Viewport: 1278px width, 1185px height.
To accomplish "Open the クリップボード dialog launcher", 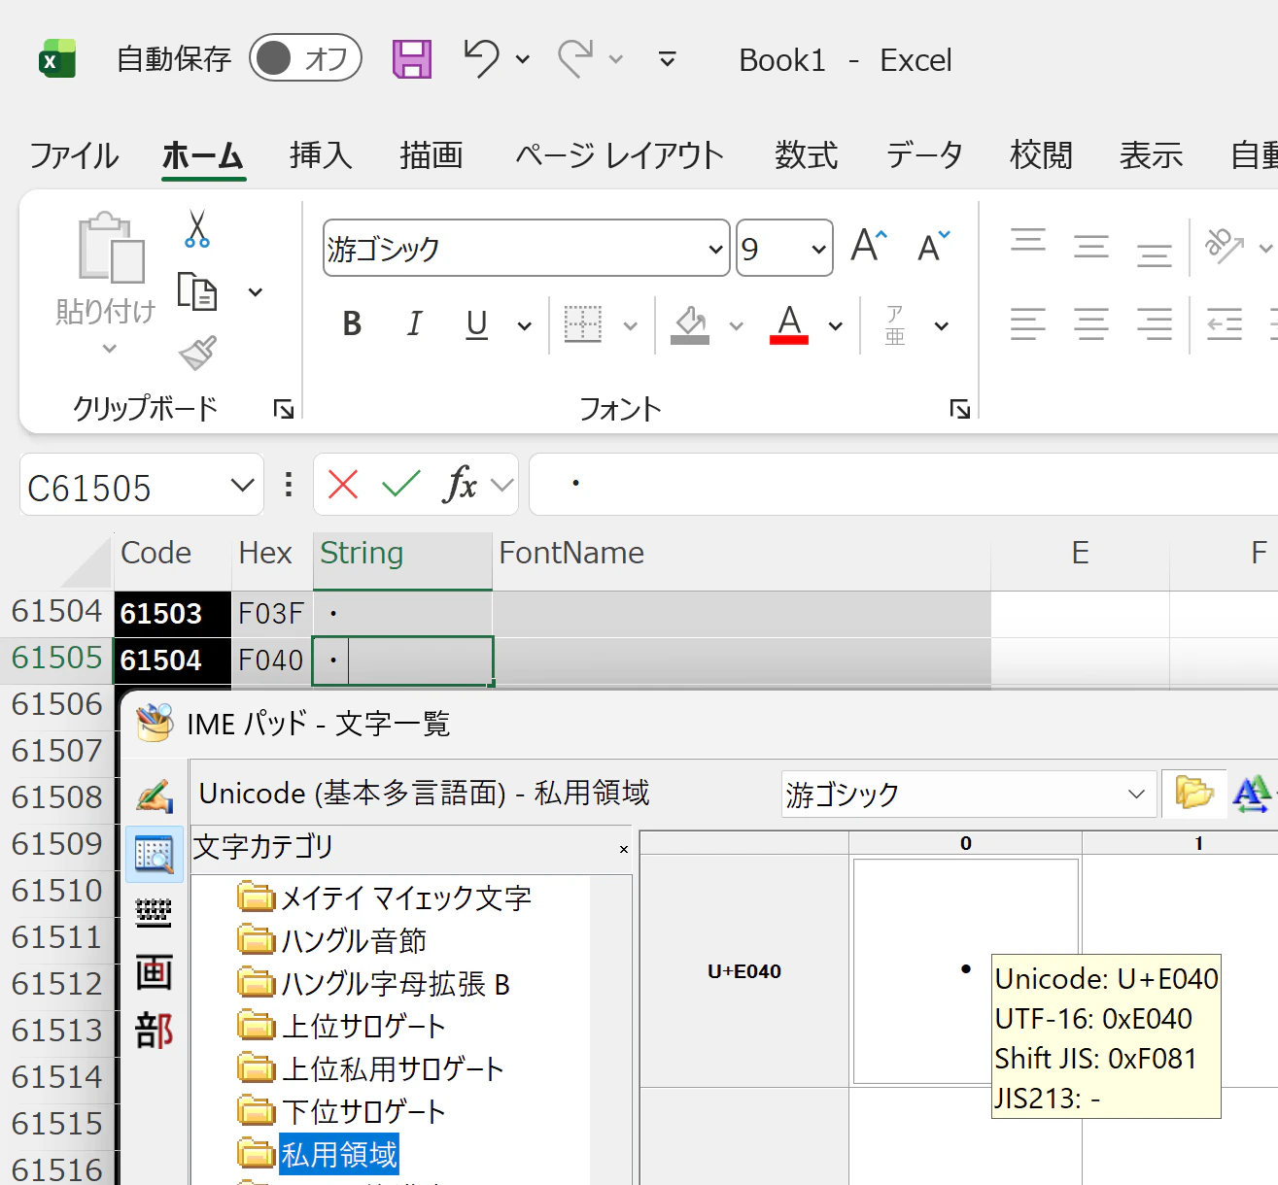I will 283,409.
